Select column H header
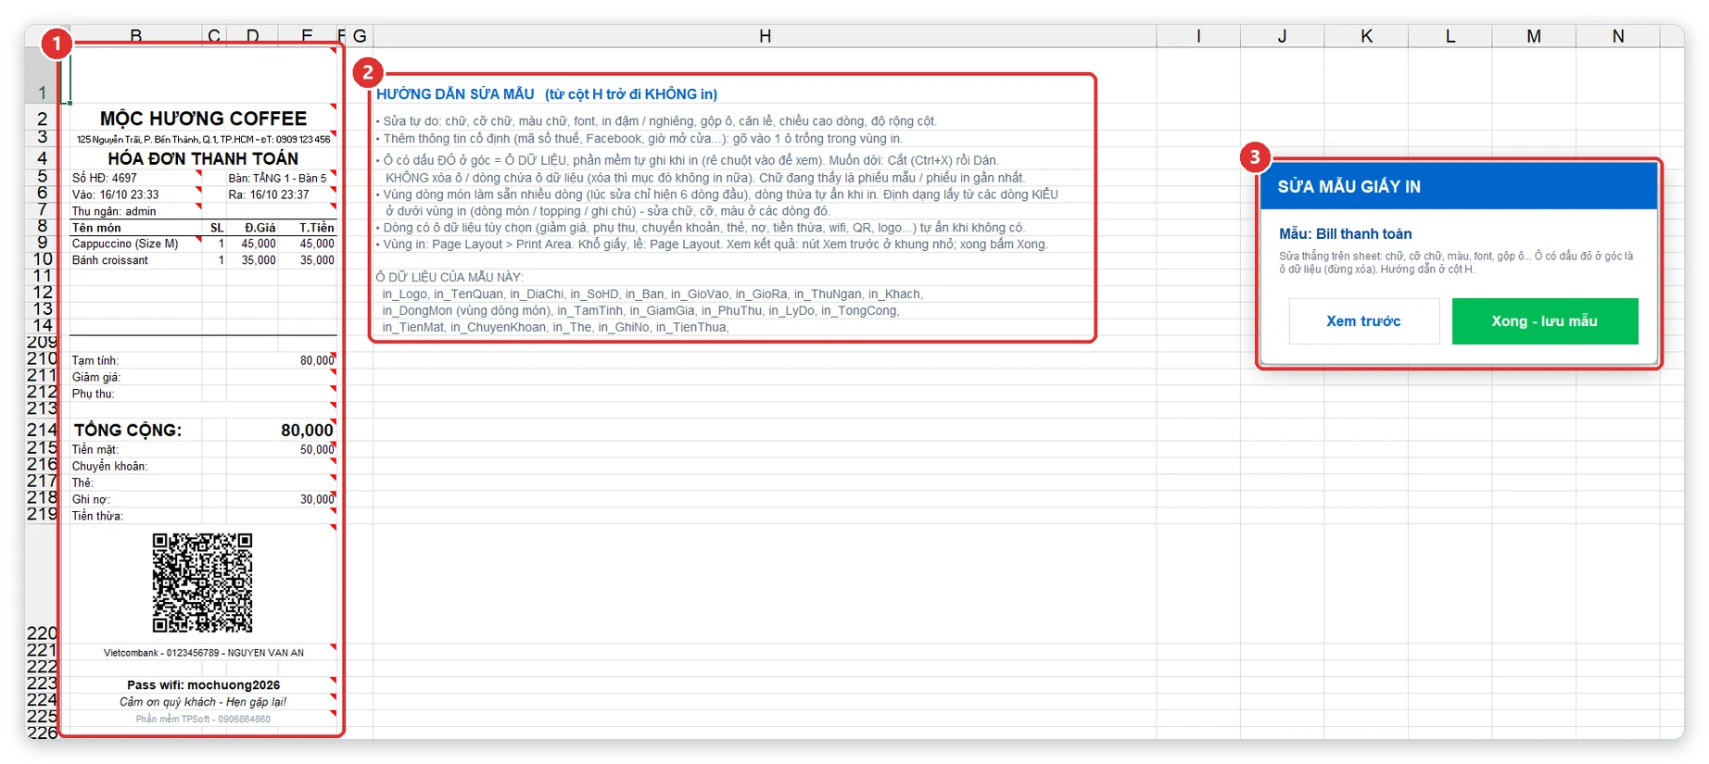 click(x=765, y=36)
